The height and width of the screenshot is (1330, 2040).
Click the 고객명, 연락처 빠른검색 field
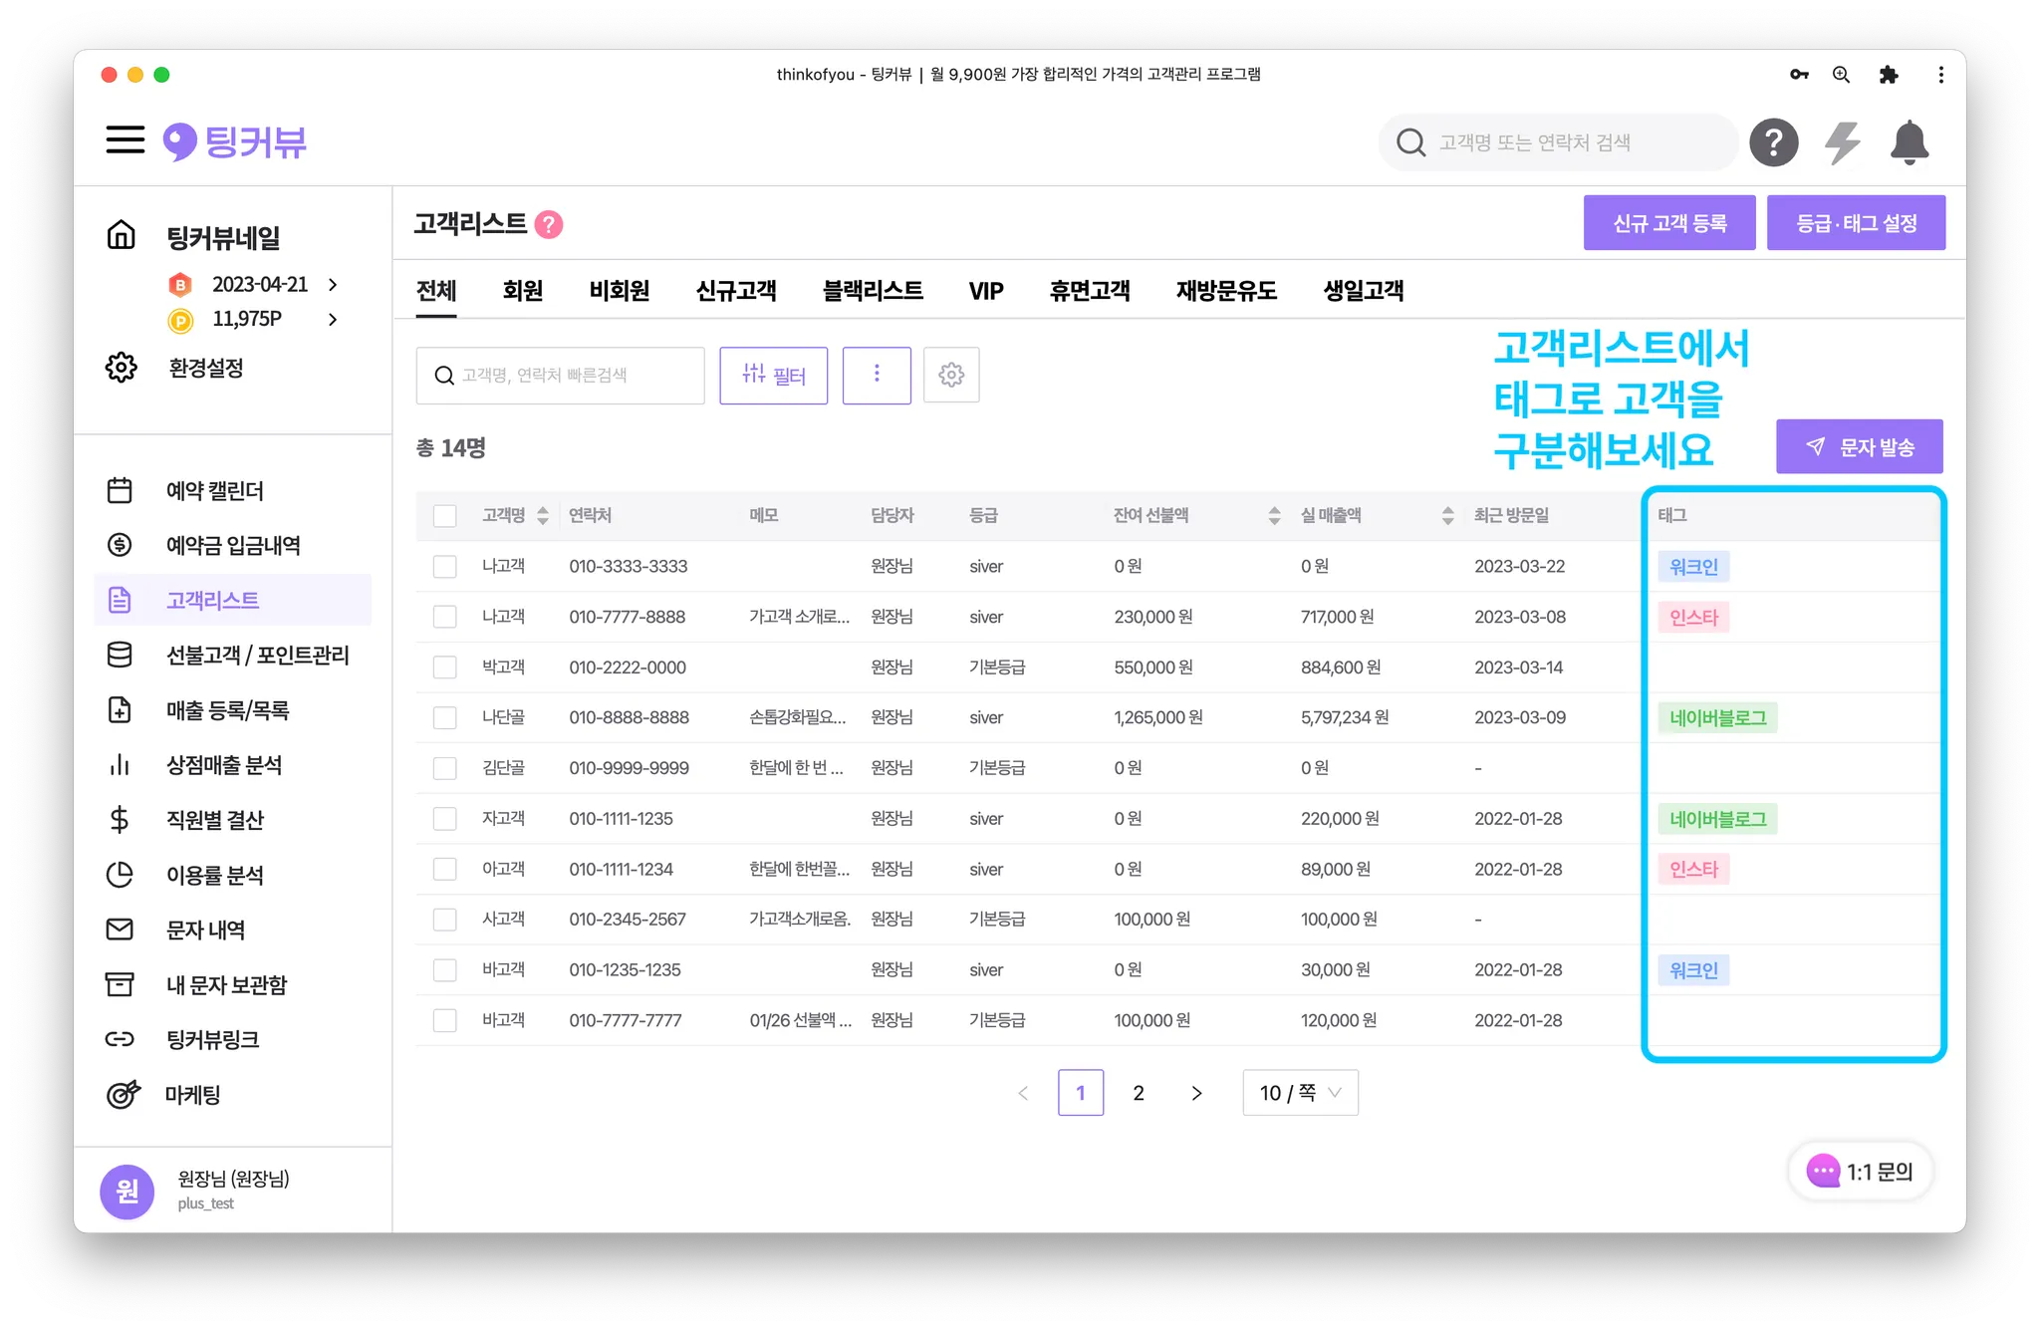[x=560, y=375]
